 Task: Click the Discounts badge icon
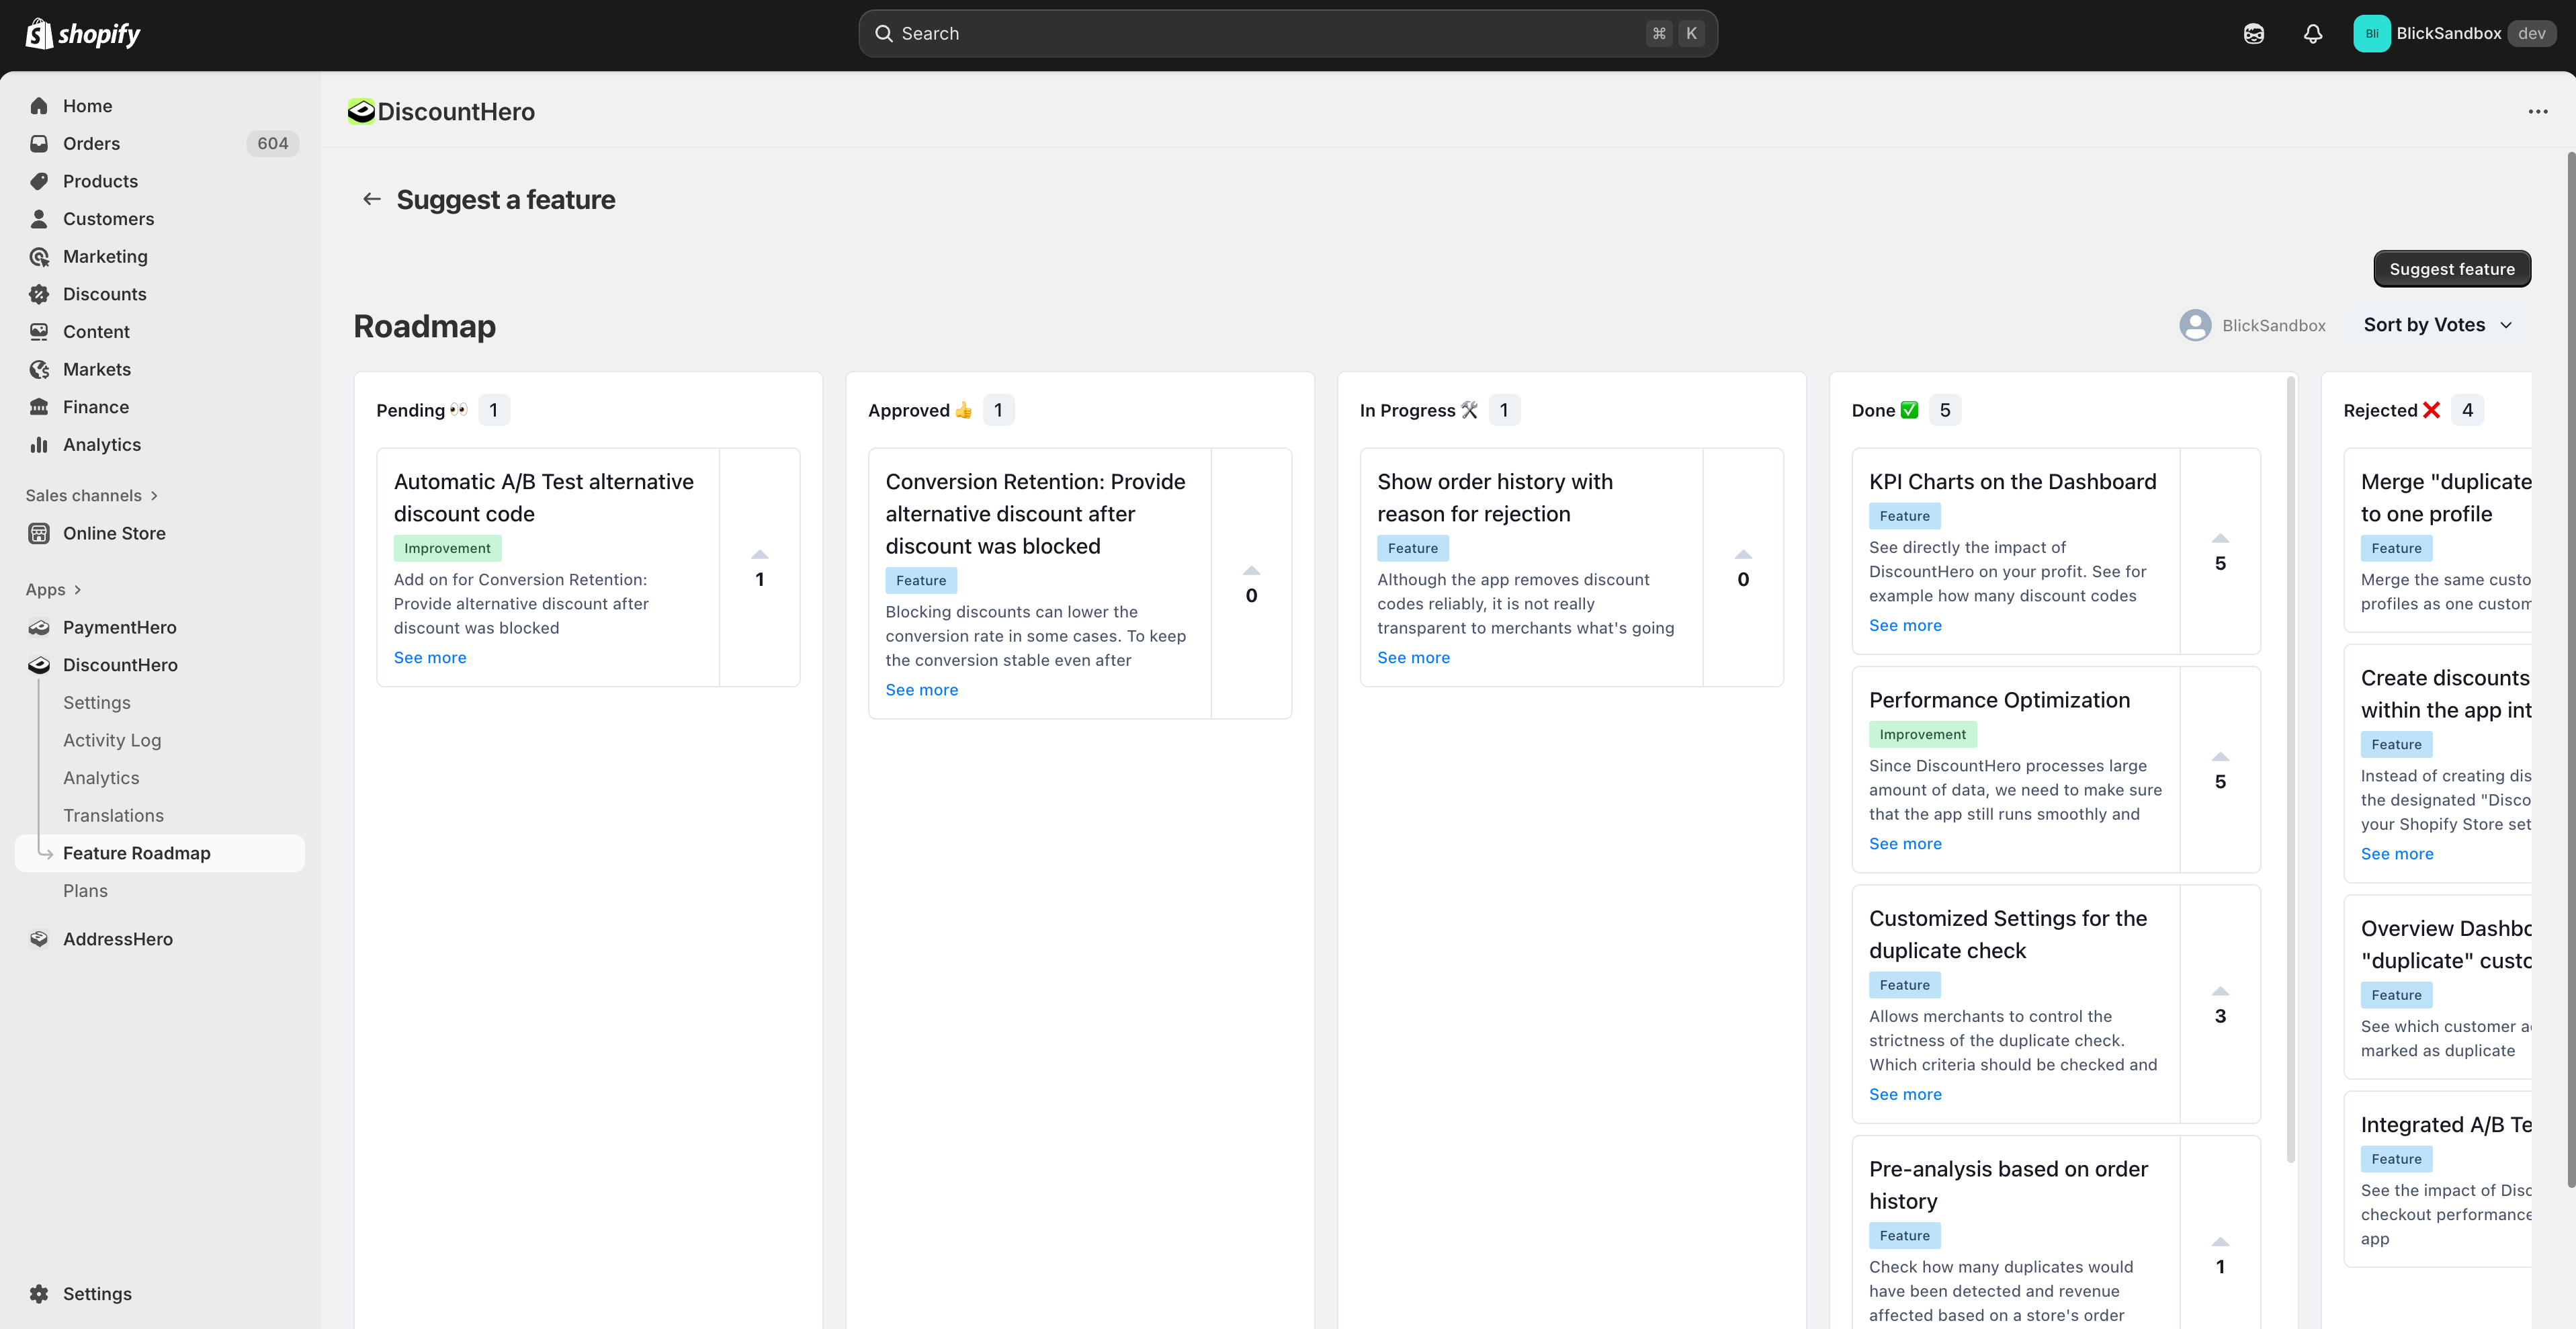[x=39, y=294]
